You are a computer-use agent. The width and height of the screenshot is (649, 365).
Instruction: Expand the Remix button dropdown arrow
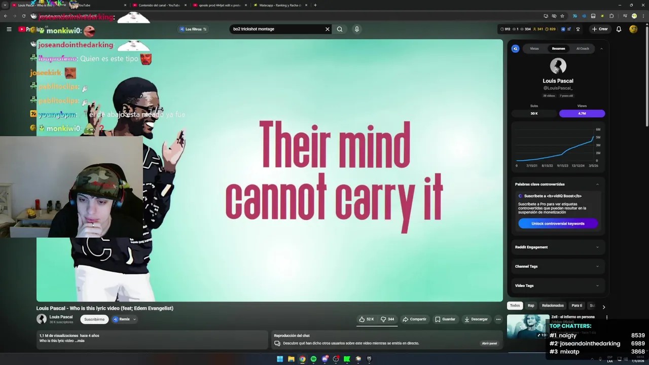click(x=134, y=319)
